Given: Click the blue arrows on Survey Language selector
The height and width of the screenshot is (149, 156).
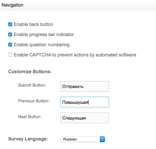Looking at the screenshot, I should (x=102, y=139).
